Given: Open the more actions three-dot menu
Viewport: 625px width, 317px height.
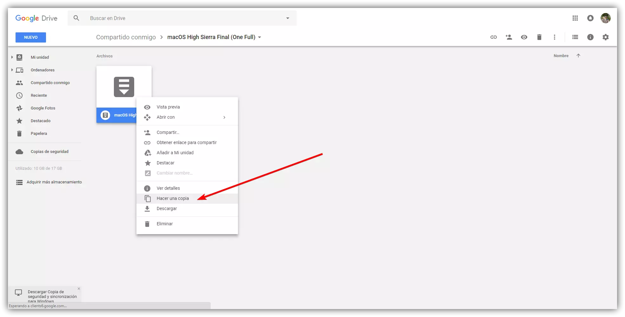Looking at the screenshot, I should click(555, 37).
